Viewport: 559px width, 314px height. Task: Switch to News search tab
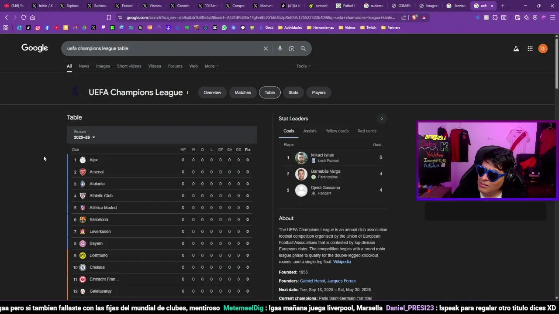84,66
